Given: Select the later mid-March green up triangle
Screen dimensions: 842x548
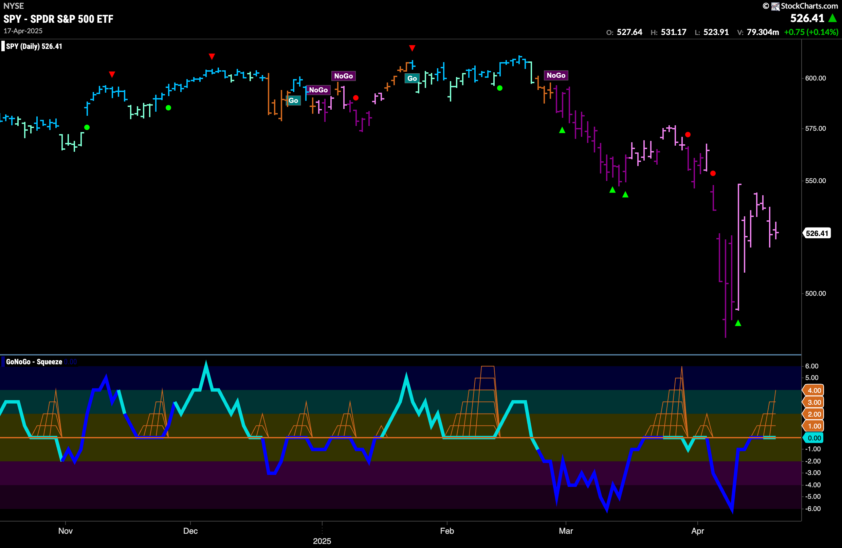Looking at the screenshot, I should pyautogui.click(x=625, y=194).
